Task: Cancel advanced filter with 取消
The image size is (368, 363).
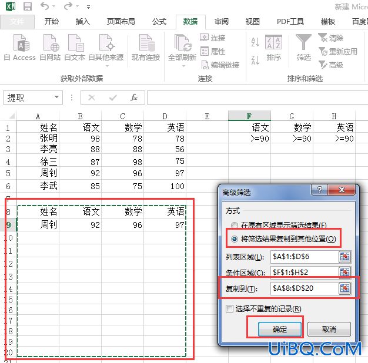Action: tap(329, 330)
